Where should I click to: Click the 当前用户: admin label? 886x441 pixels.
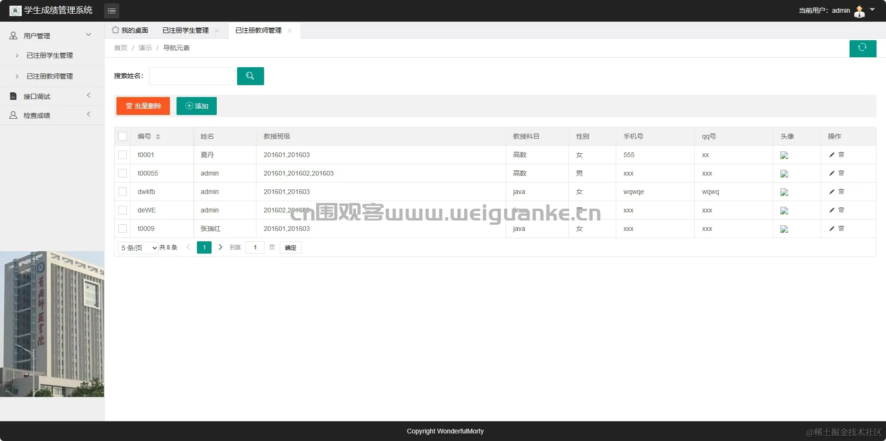coord(824,10)
